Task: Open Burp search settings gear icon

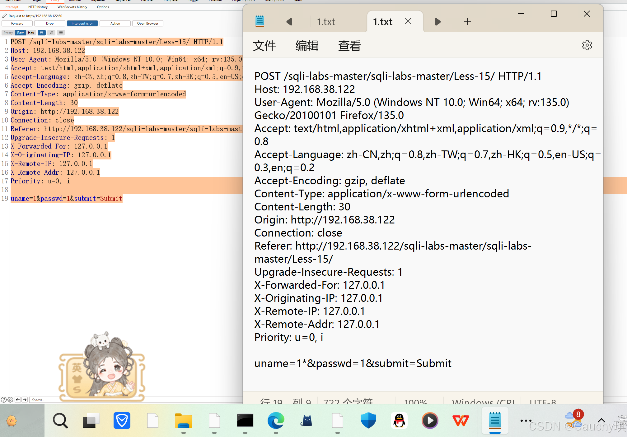Action: tap(10, 400)
